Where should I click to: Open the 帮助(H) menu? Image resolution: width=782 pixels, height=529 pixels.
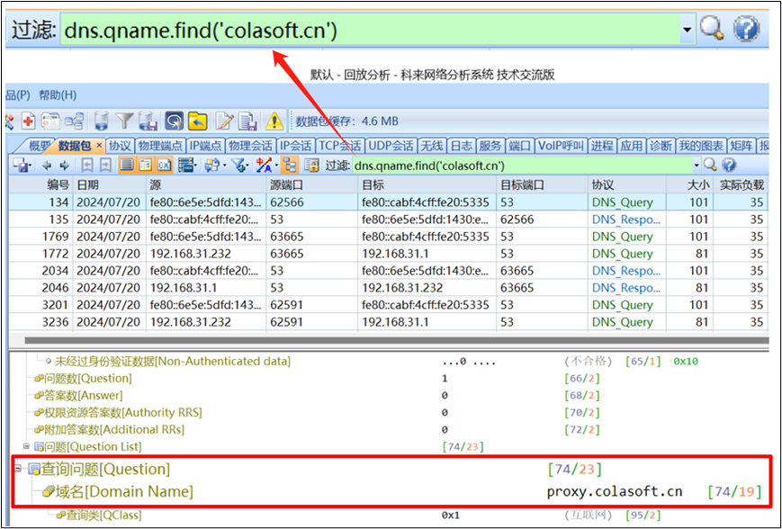point(57,94)
